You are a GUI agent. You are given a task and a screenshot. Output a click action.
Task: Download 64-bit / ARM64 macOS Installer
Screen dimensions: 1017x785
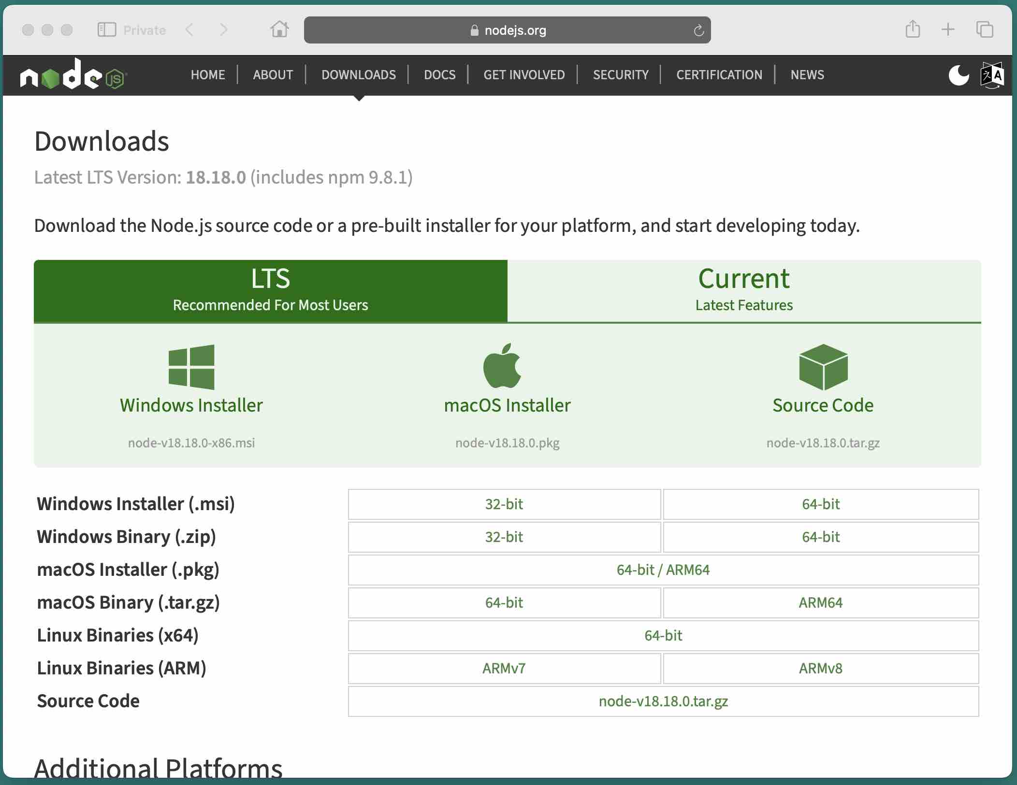[x=663, y=570]
